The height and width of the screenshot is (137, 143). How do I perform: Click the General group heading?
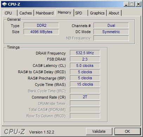click(x=14, y=19)
